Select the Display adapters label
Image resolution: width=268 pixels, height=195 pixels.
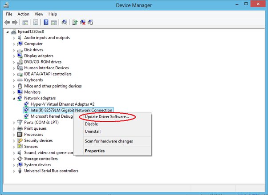[39, 56]
